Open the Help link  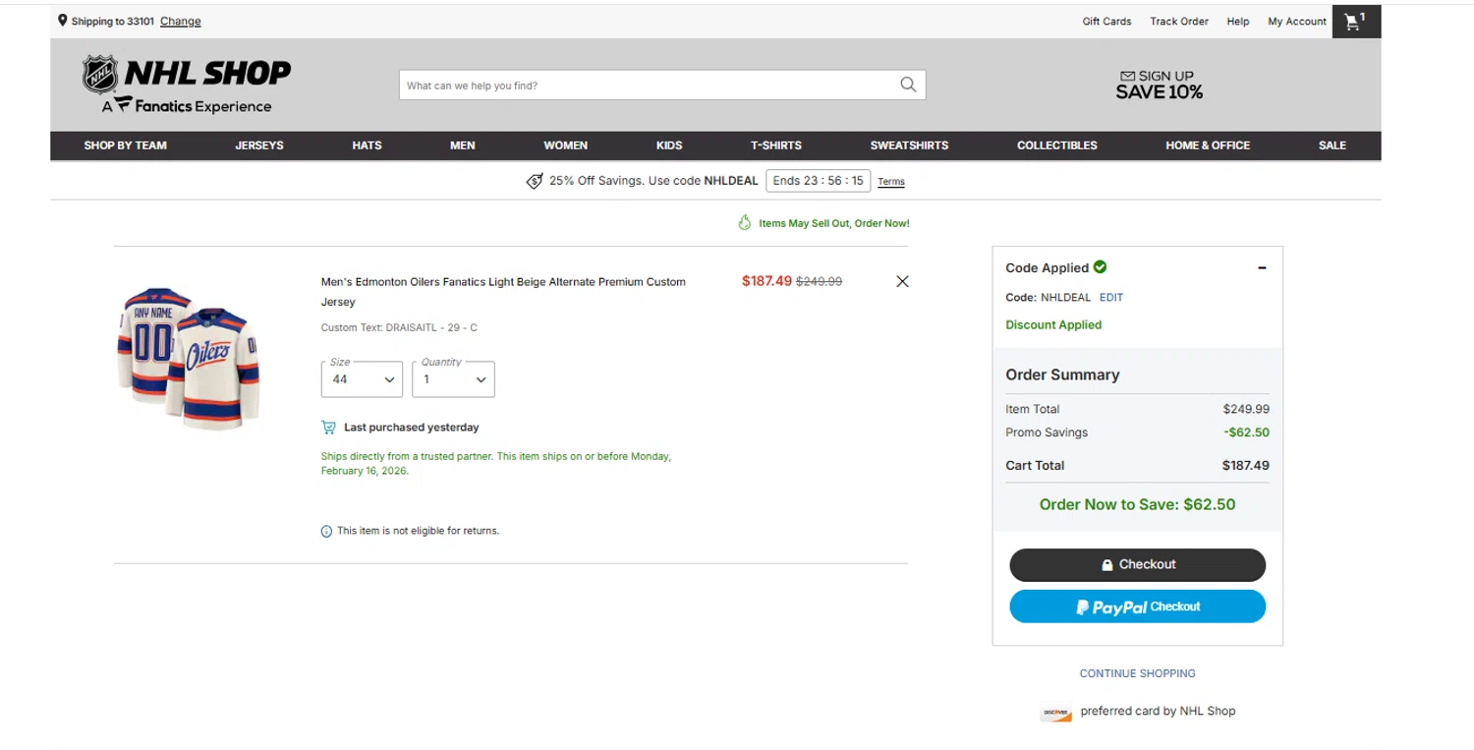[1238, 21]
